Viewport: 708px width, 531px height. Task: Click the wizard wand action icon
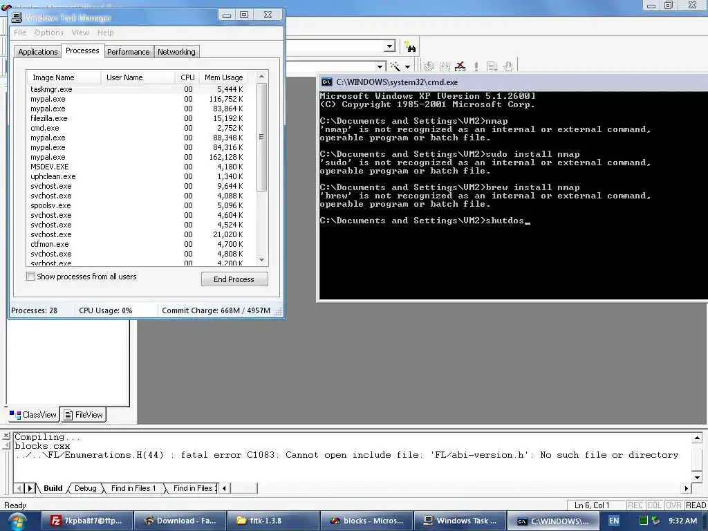pos(395,66)
